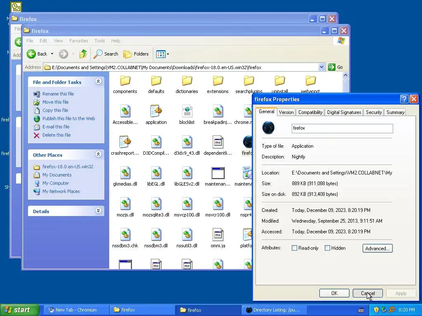Toggle the Folders pane
Image resolution: width=422 pixels, height=316 pixels.
pos(136,54)
